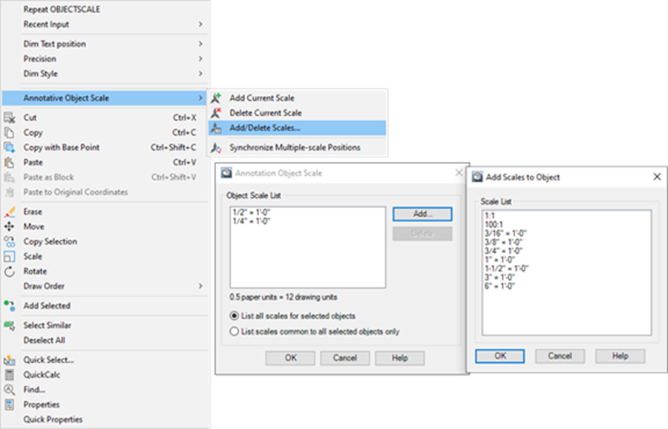668x429 pixels.
Task: Click OK in Add Scales to Object dialog
Action: (500, 356)
